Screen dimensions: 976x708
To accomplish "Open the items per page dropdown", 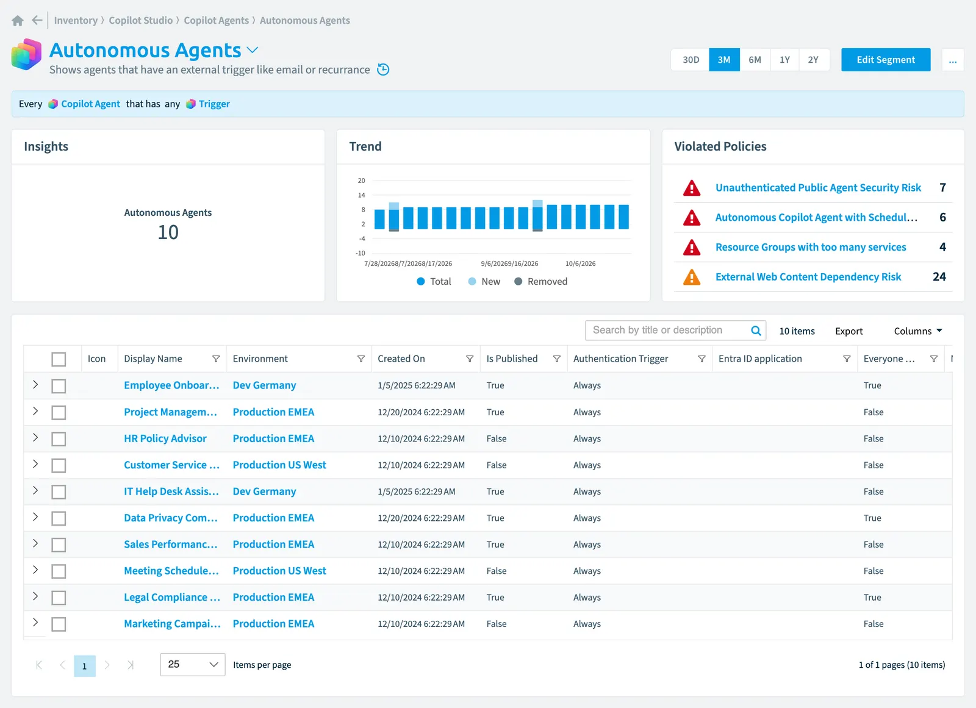I will (x=193, y=665).
